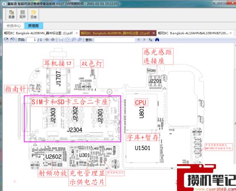
Task: Click the 双色灯 annotation label
Action: point(92,64)
